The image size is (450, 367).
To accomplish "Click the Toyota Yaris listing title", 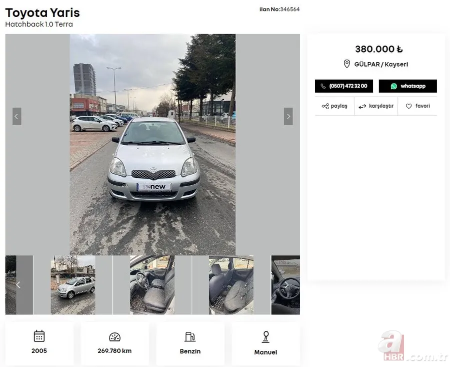I will [42, 13].
